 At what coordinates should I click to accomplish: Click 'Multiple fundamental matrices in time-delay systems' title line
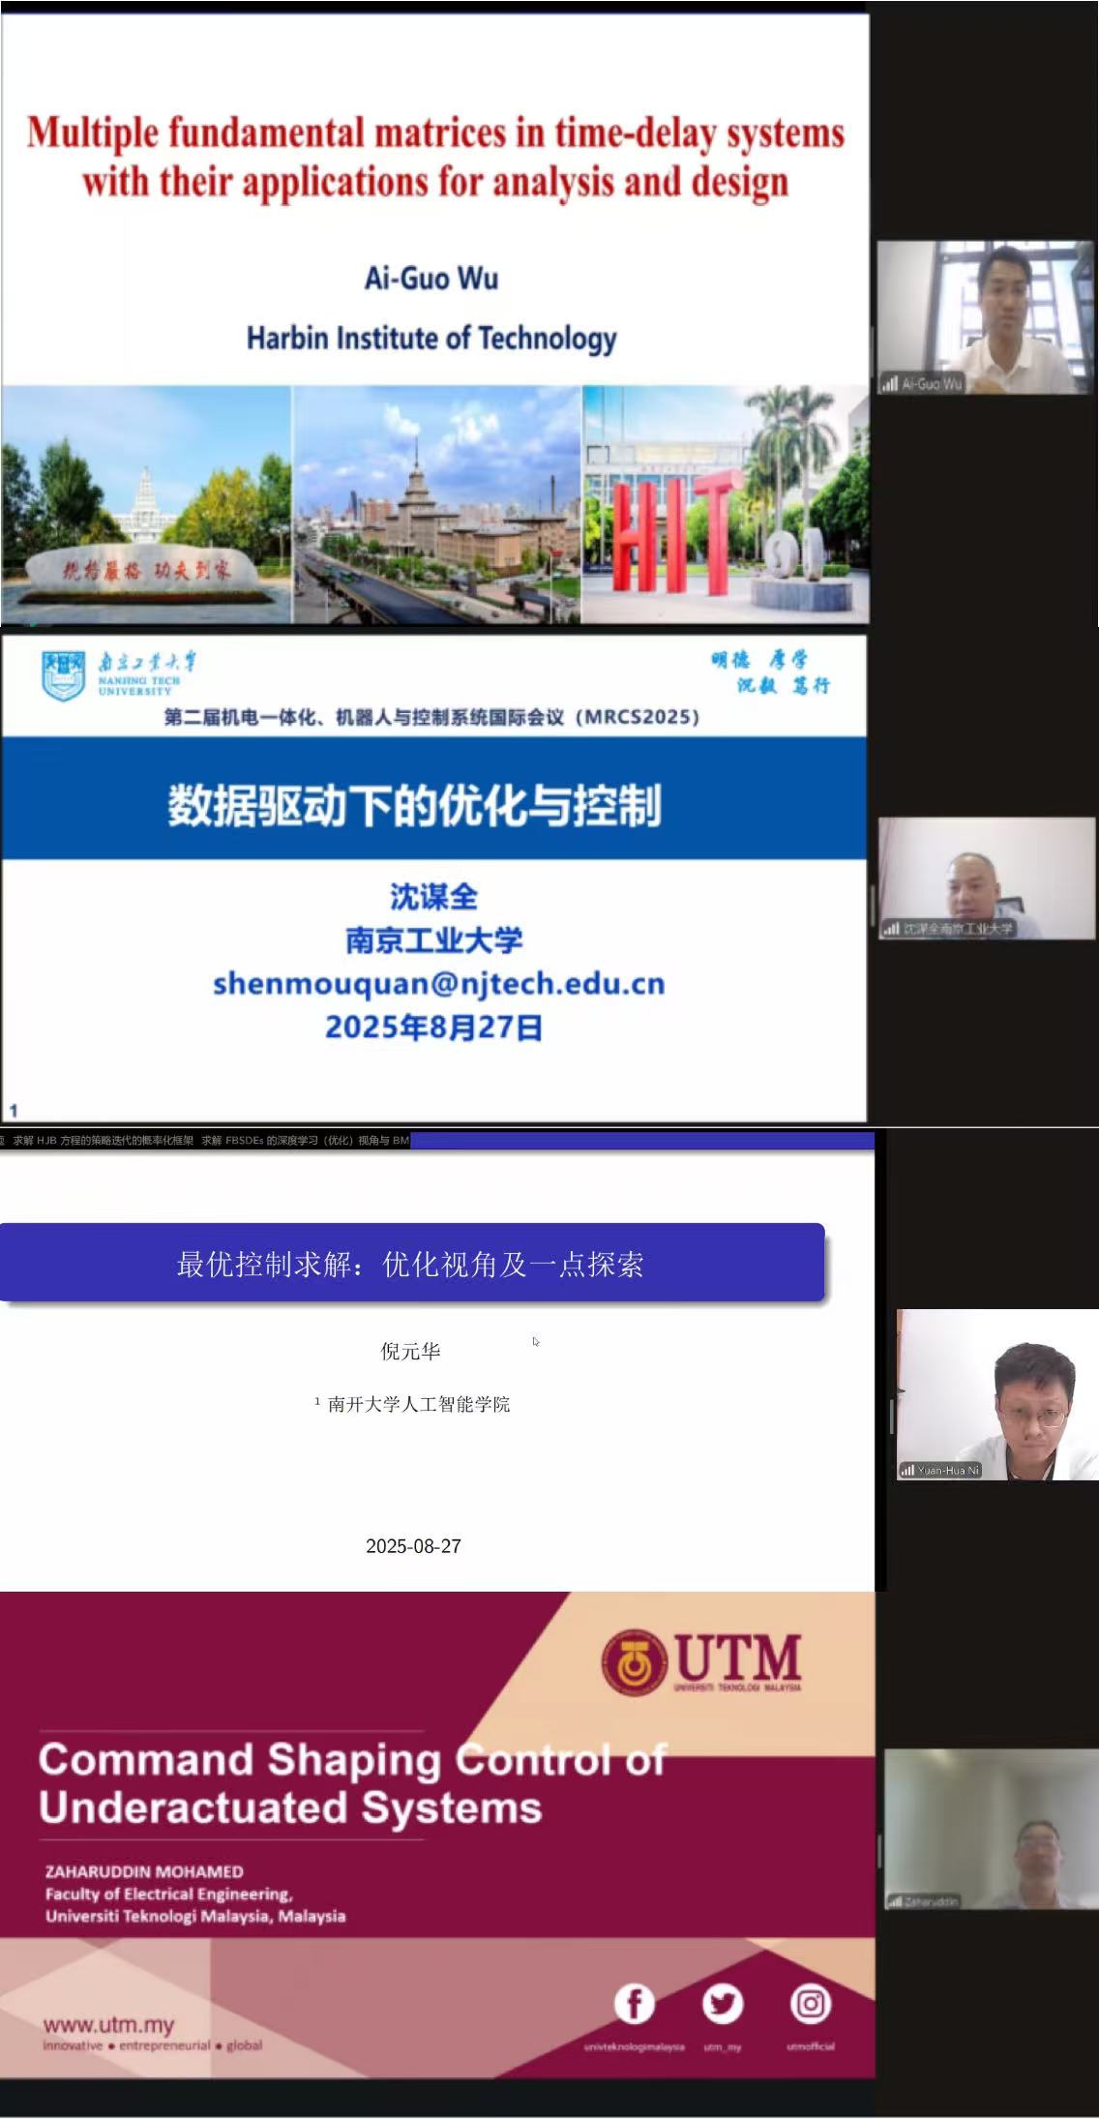click(435, 133)
